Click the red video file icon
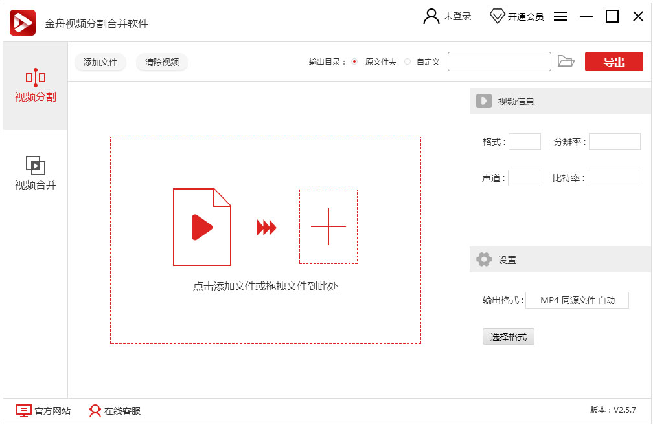Viewport: 655px width, 427px height. [201, 227]
